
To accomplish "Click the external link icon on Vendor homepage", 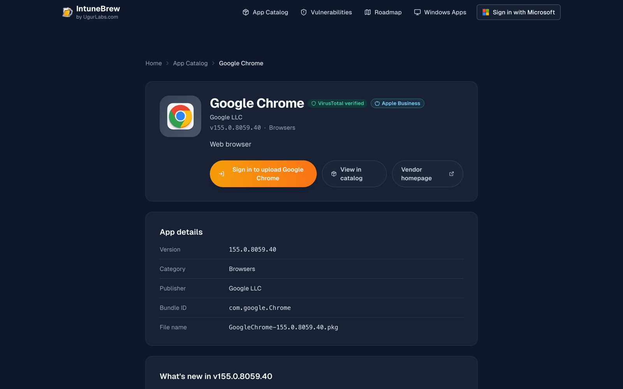I will [x=451, y=174].
